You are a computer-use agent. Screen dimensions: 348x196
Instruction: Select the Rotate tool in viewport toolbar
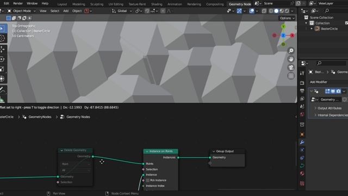pyautogui.click(x=2, y=59)
